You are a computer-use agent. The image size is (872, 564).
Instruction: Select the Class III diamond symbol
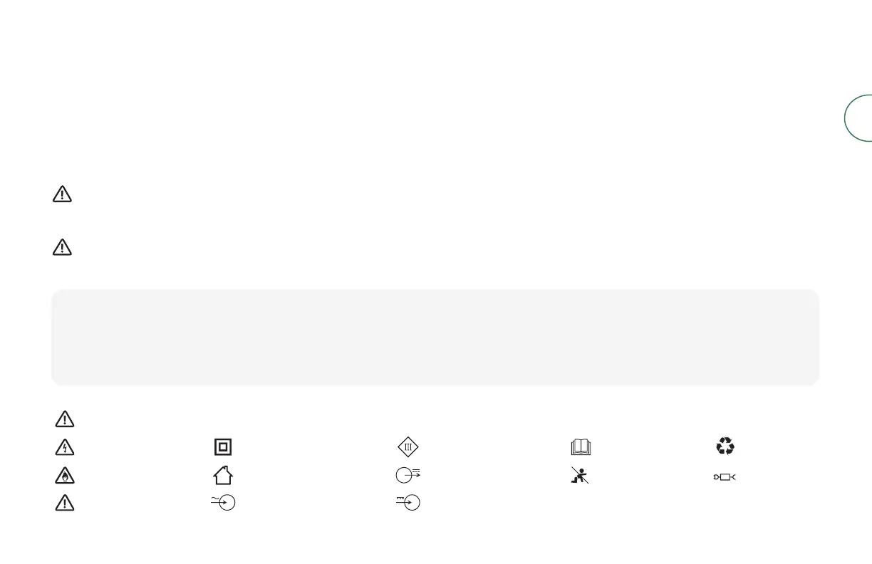tap(408, 446)
